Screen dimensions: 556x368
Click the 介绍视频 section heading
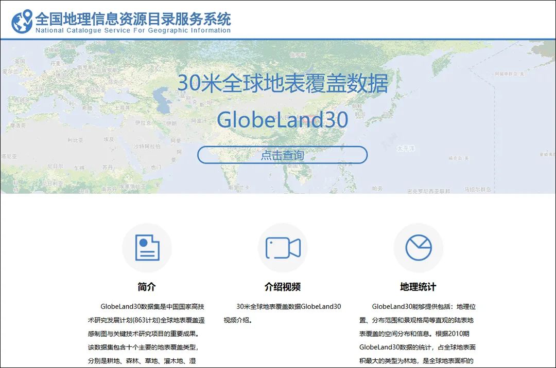[283, 286]
